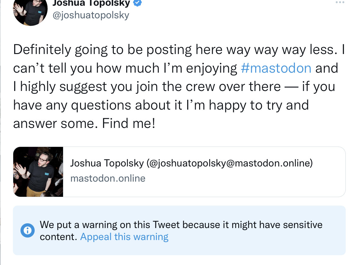358x265 pixels.
Task: Open the tweet's more options ellipsis menu
Action: pos(340,3)
